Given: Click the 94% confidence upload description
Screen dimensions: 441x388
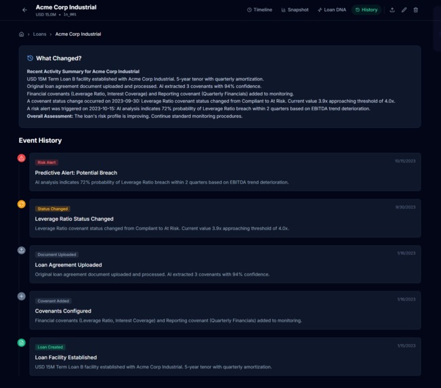Looking at the screenshot, I should pyautogui.click(x=152, y=274).
